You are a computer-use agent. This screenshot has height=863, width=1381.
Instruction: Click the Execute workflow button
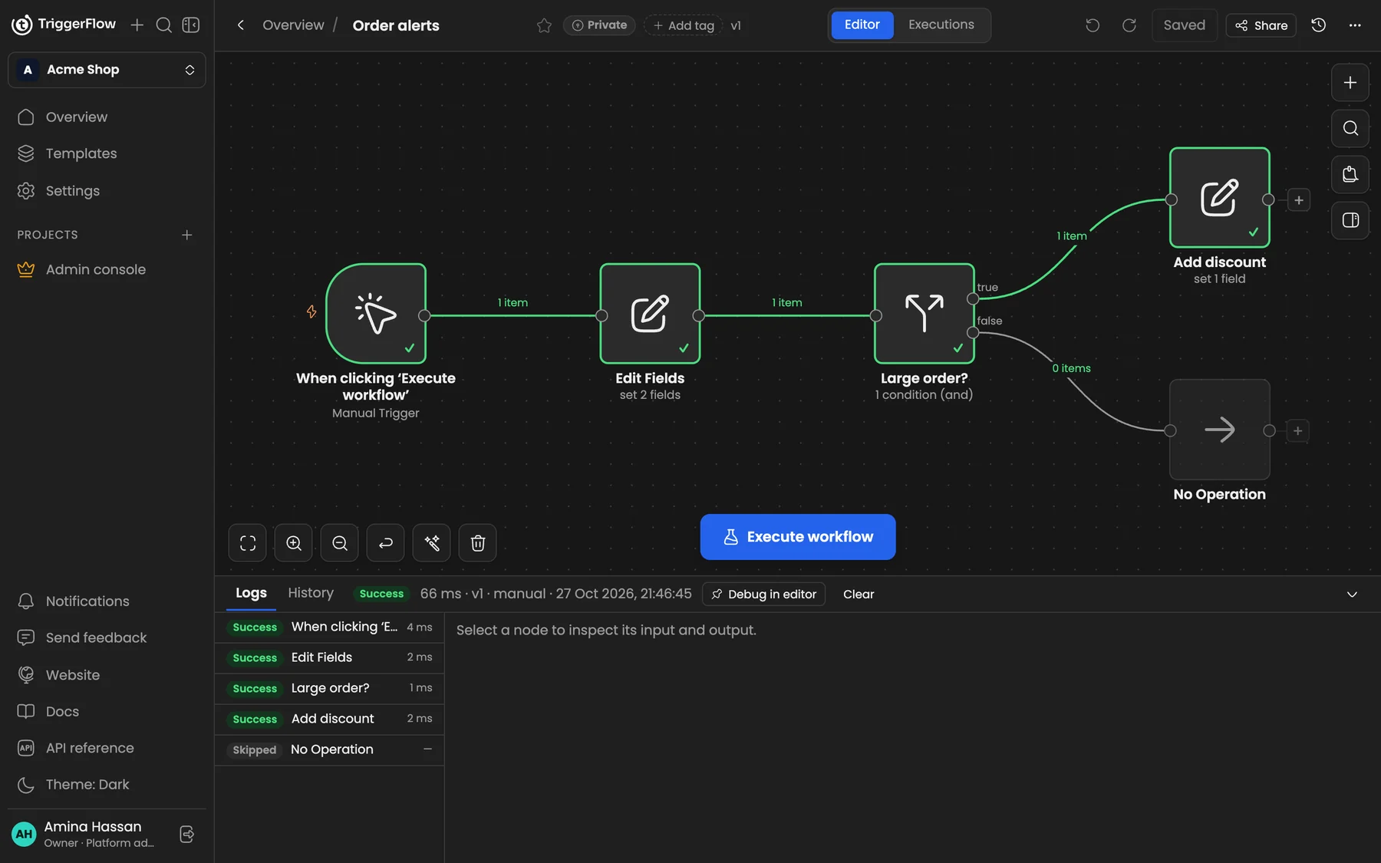[x=798, y=537]
